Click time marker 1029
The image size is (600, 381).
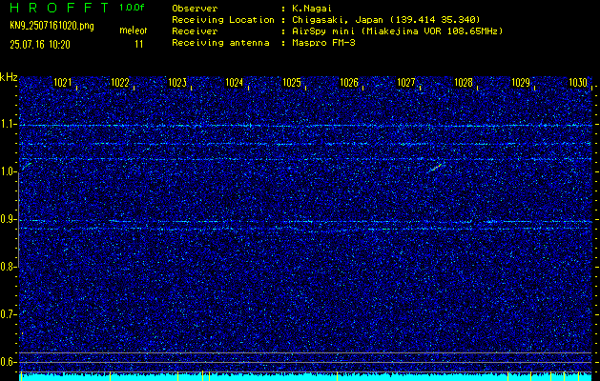point(521,82)
